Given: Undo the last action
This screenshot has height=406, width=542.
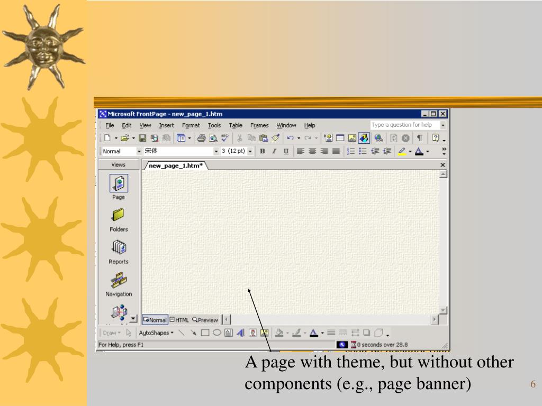Looking at the screenshot, I should point(290,138).
